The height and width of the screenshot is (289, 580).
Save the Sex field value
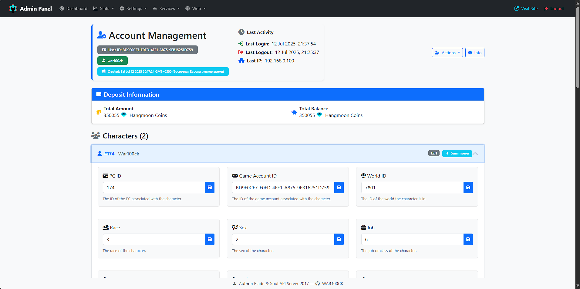[339, 239]
